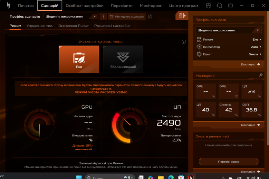This screenshot has width=269, height=179.
Task: Open the volume speaker tray icon
Action: (253, 178)
